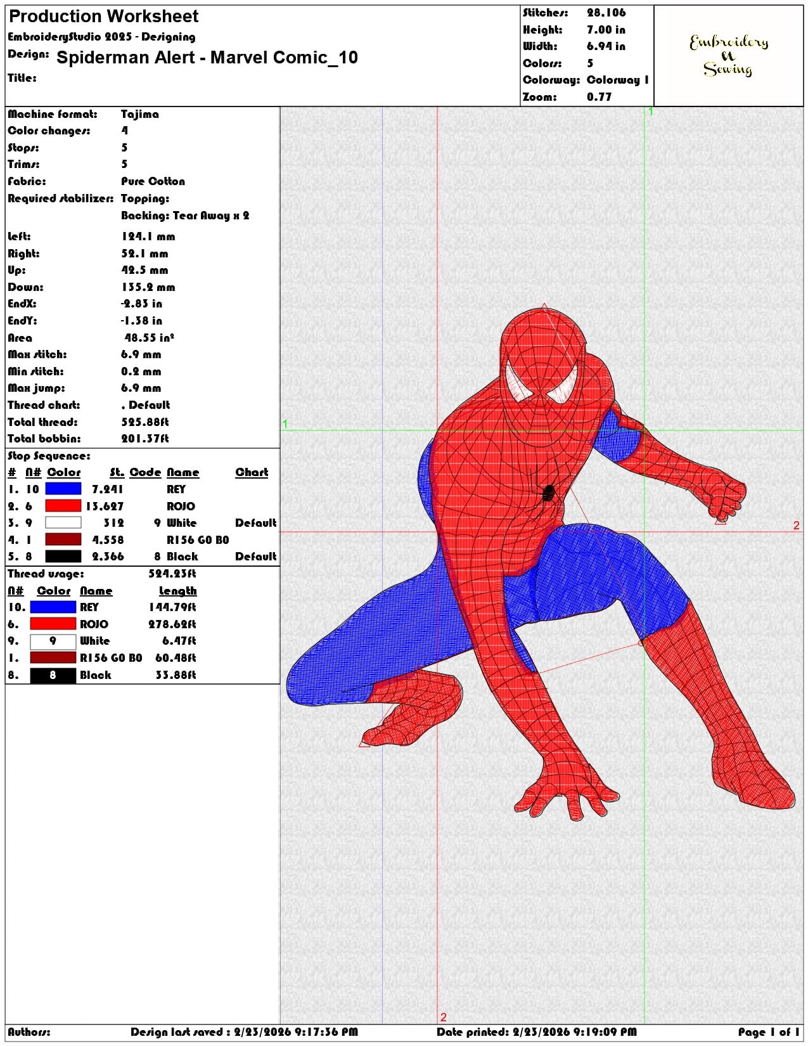Screen dimensions: 808x1046
Task: Click red ROJO swatch under Thread usage
Action: (53, 624)
